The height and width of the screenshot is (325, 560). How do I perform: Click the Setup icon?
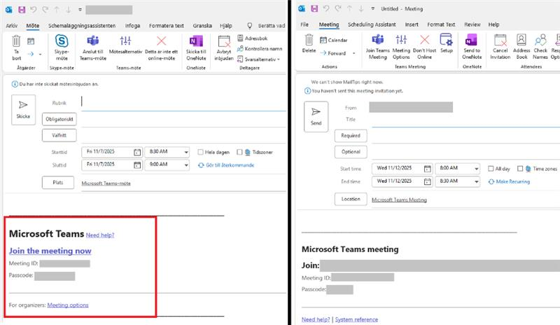click(446, 39)
